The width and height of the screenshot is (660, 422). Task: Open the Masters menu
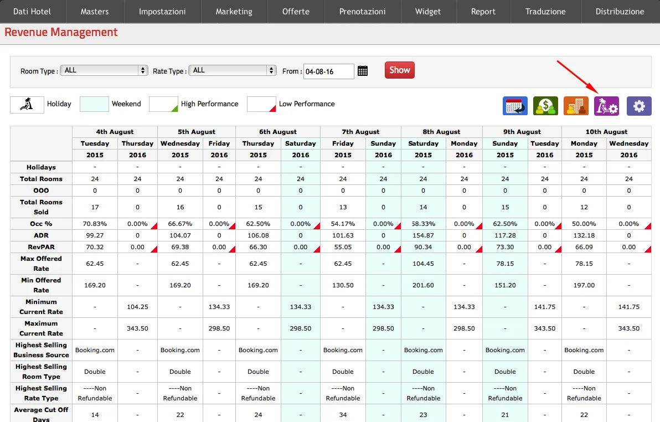(x=95, y=12)
